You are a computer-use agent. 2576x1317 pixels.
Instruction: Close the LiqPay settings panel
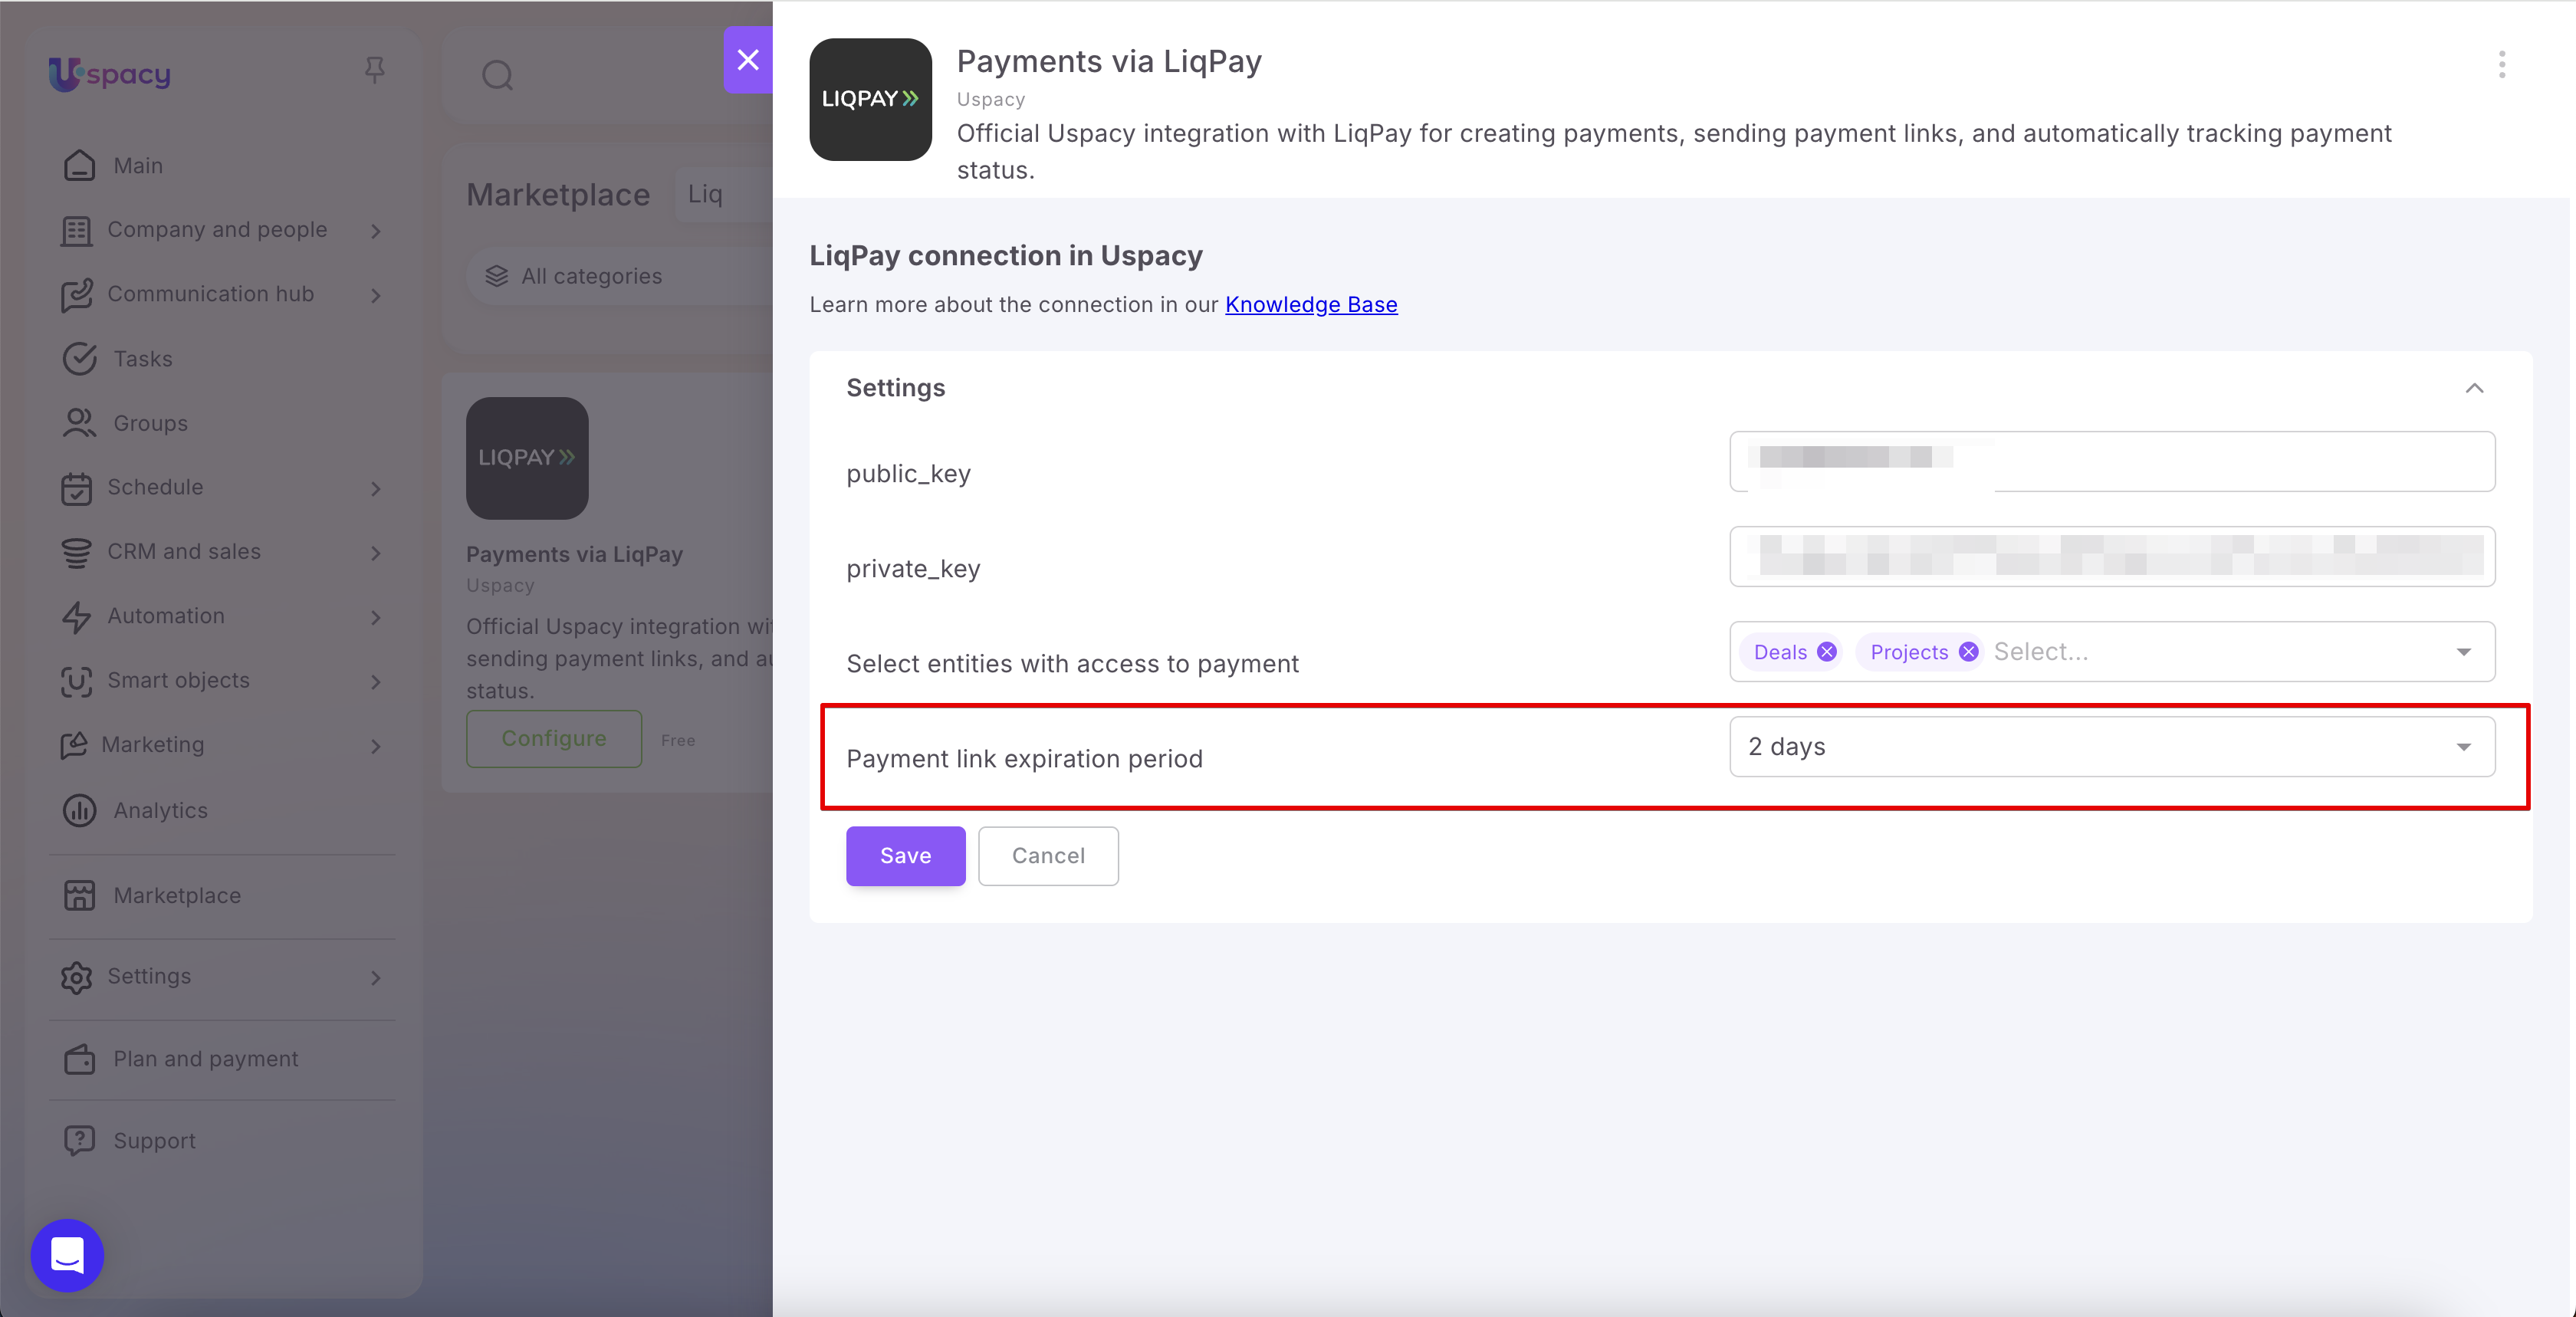click(747, 60)
